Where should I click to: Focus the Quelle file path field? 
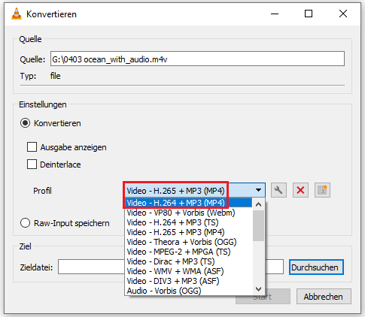pyautogui.click(x=197, y=59)
